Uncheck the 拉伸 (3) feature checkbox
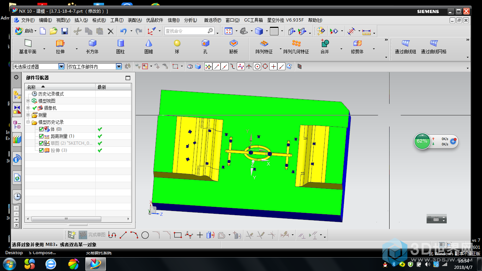 coord(41,150)
